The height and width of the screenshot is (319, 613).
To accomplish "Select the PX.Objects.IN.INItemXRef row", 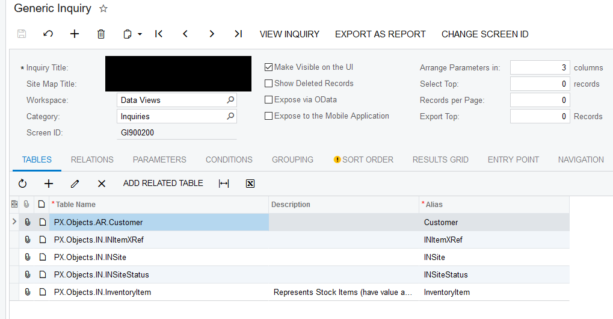I will pos(289,240).
